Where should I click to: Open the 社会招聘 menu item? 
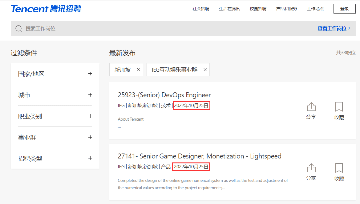(201, 9)
